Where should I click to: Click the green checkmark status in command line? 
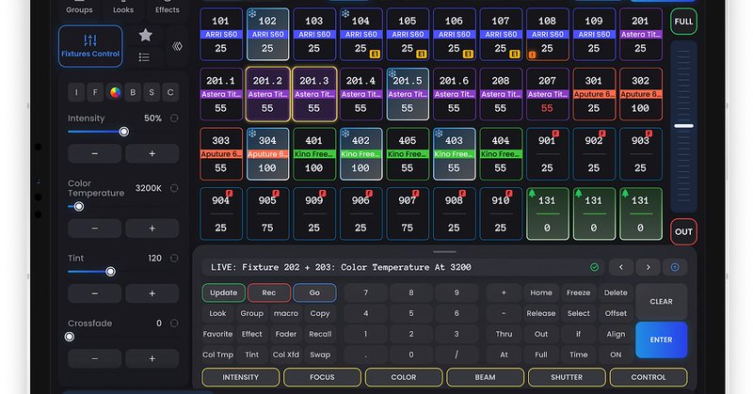click(595, 267)
